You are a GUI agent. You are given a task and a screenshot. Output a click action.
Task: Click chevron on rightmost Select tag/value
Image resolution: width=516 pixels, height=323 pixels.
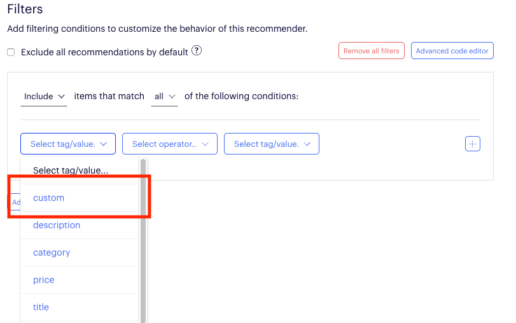click(x=307, y=144)
